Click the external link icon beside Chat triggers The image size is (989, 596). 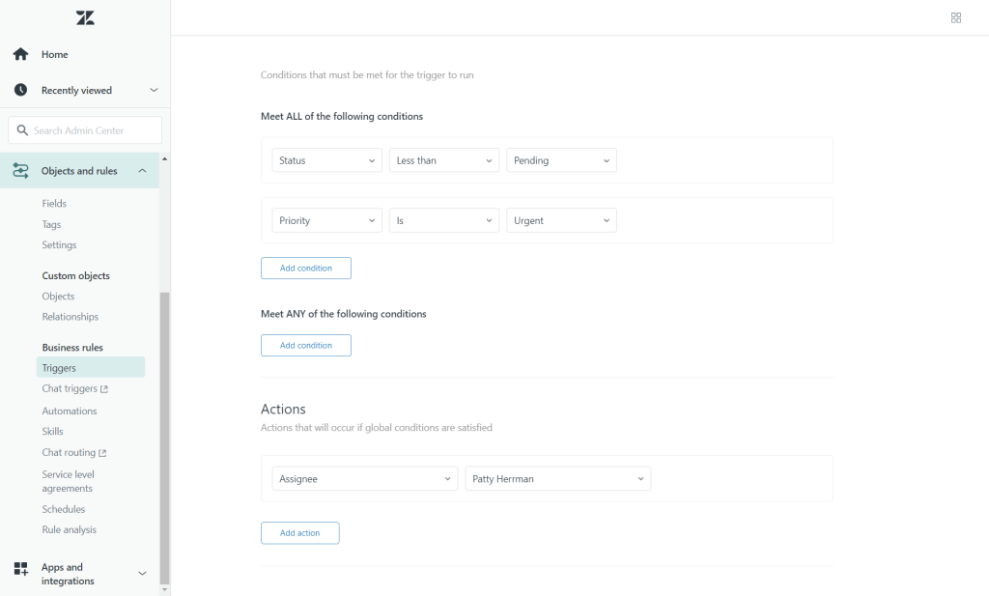tap(105, 388)
